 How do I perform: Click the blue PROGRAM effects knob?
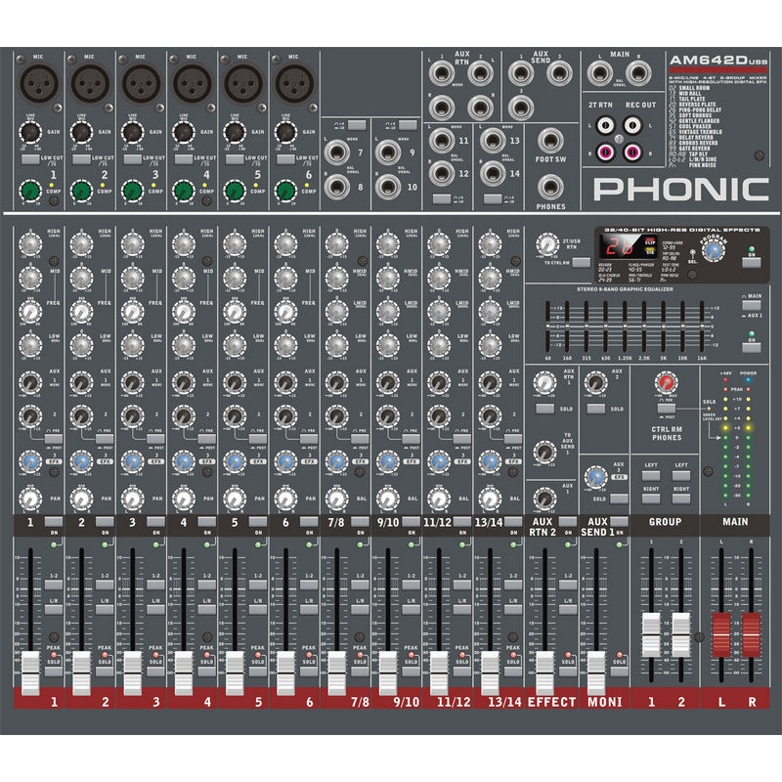tap(714, 250)
